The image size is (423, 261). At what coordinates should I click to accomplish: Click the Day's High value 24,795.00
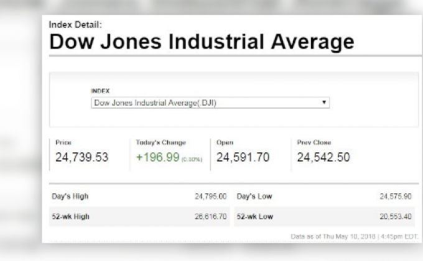pyautogui.click(x=210, y=196)
